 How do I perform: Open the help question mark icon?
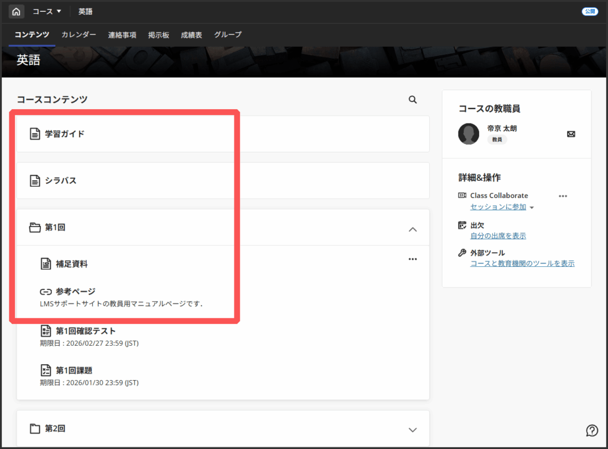pos(591,430)
